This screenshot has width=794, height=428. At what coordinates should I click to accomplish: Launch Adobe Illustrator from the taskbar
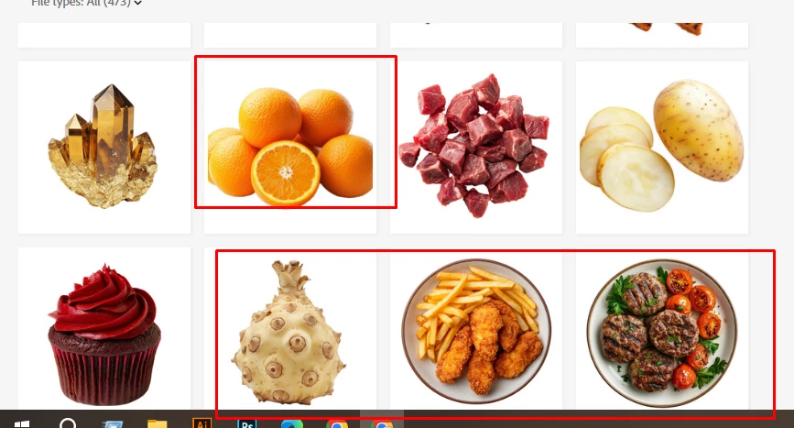pyautogui.click(x=201, y=423)
